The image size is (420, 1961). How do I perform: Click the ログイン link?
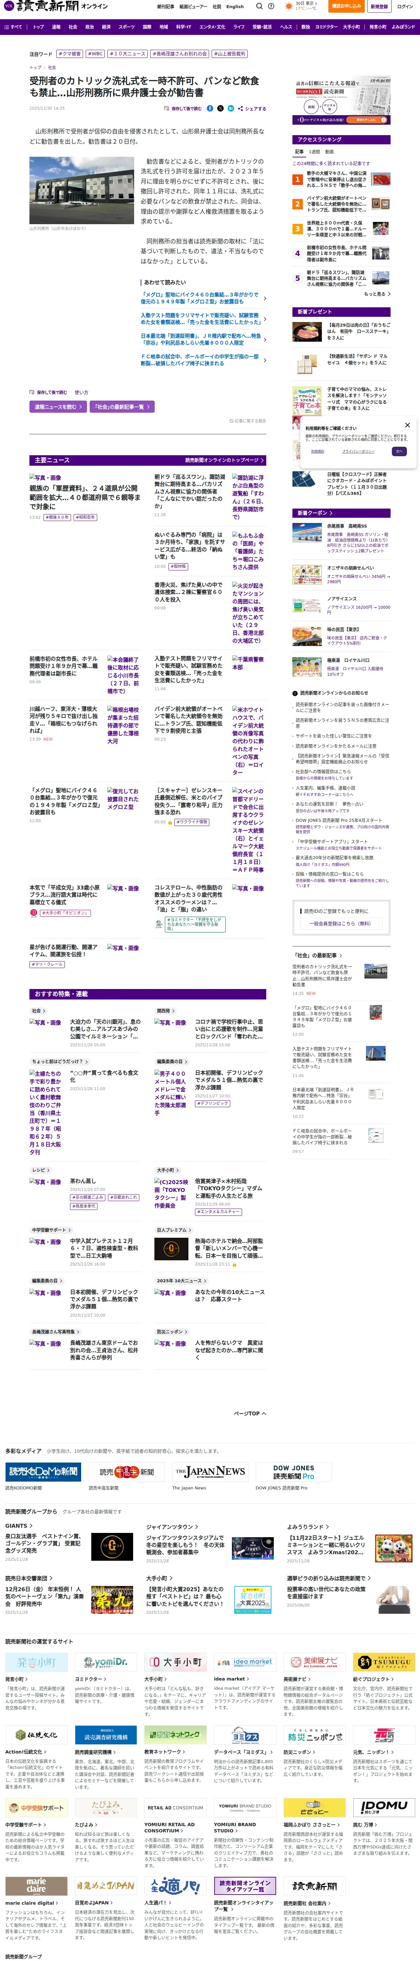point(405,6)
